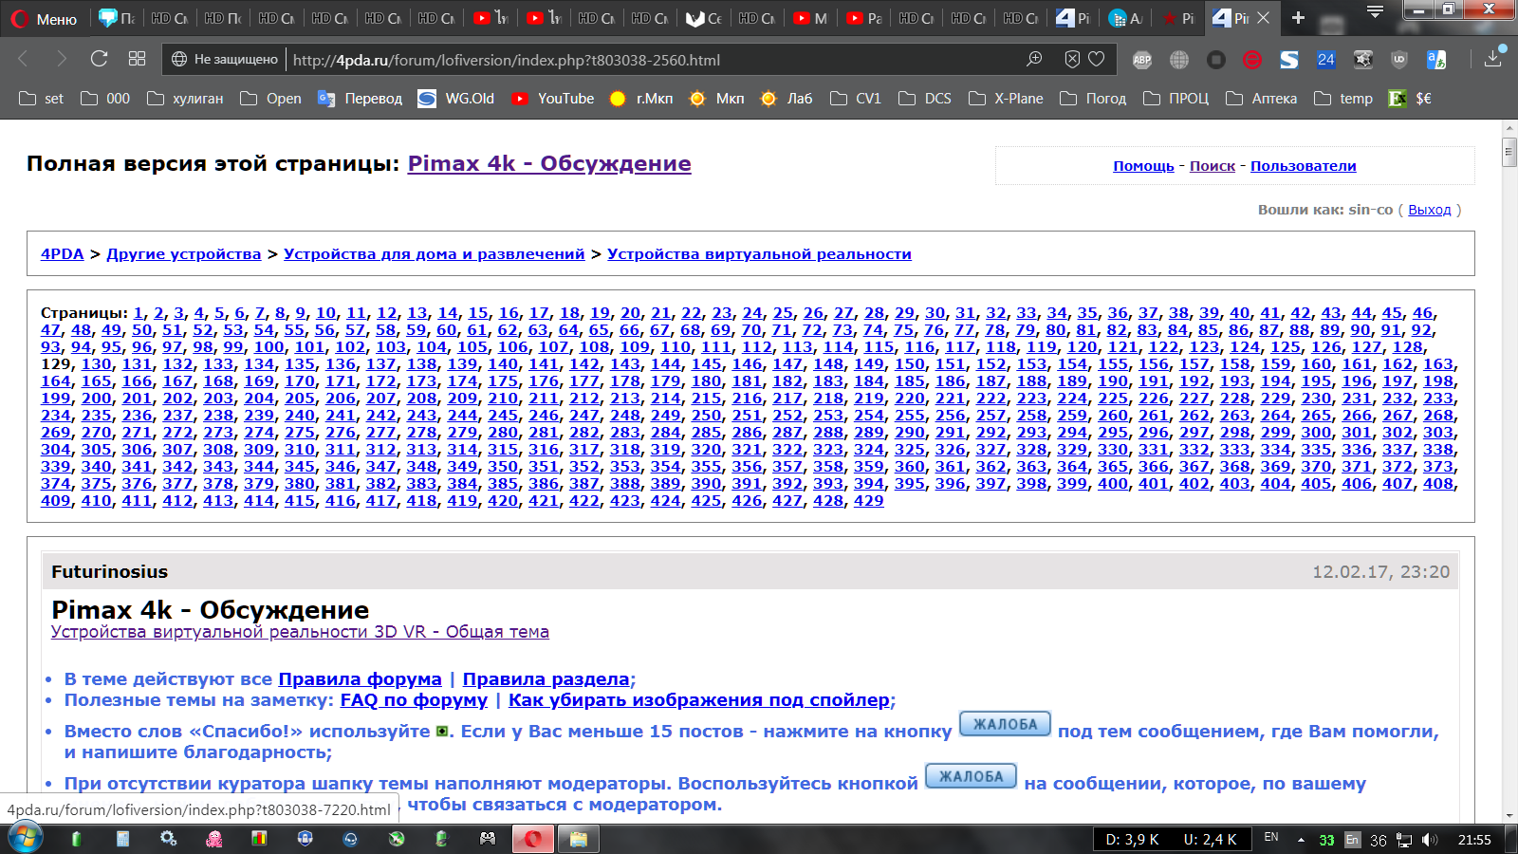Go to page 429 of the thread
Screen dimensions: 1518x854
click(x=868, y=500)
